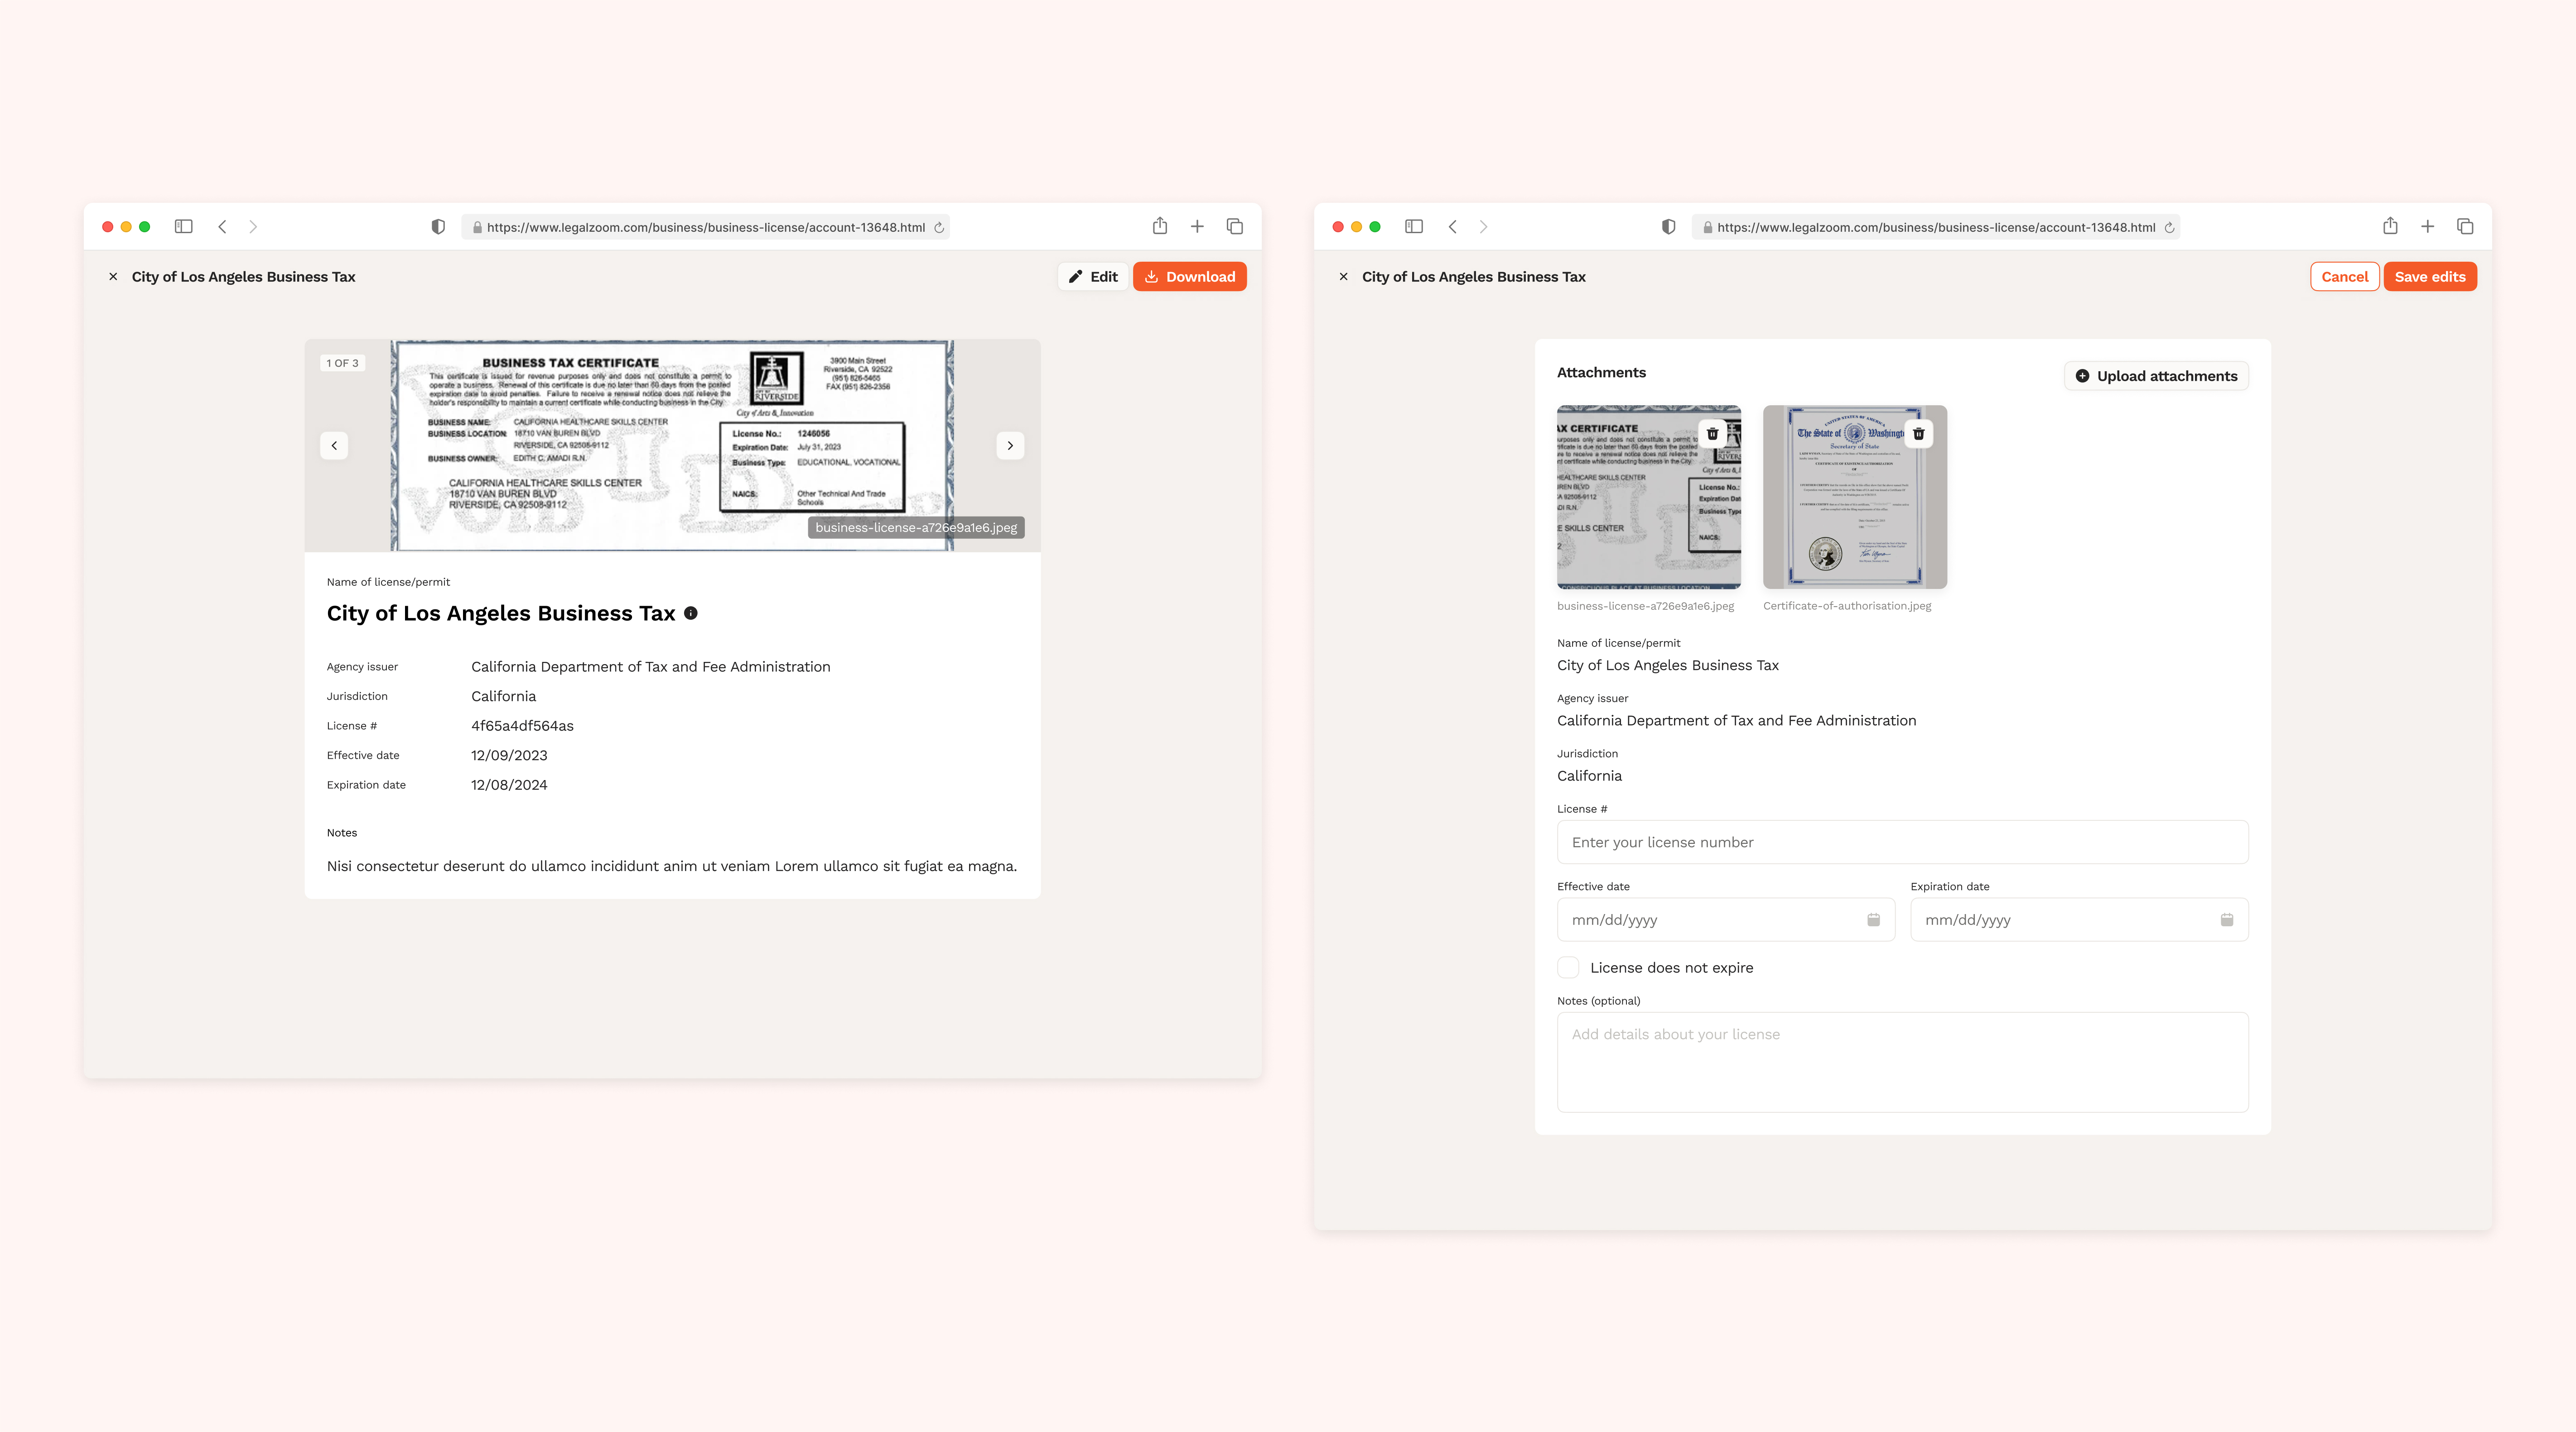Show next attachment in the carousel
2576x1432 pixels.
(x=1010, y=445)
